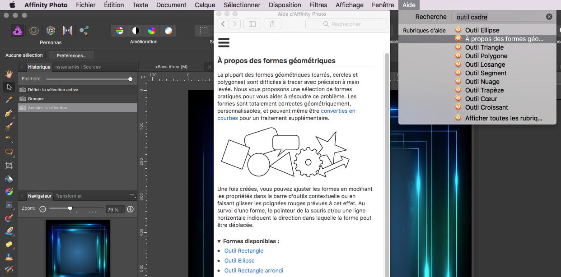561x277 pixels.
Task: Select the Clone Stamp tool
Action: pyautogui.click(x=9, y=257)
